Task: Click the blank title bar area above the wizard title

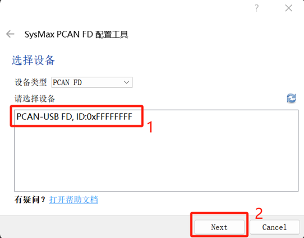Action: pyautogui.click(x=126, y=9)
